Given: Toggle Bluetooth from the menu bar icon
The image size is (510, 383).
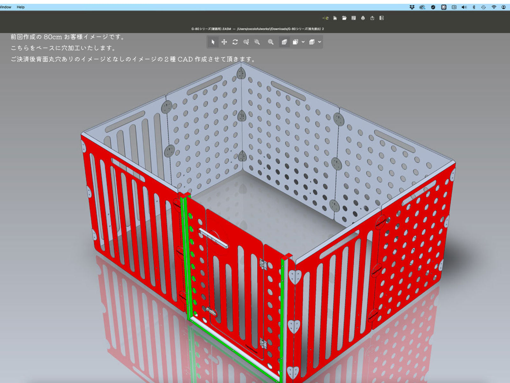Looking at the screenshot, I should point(474,7).
